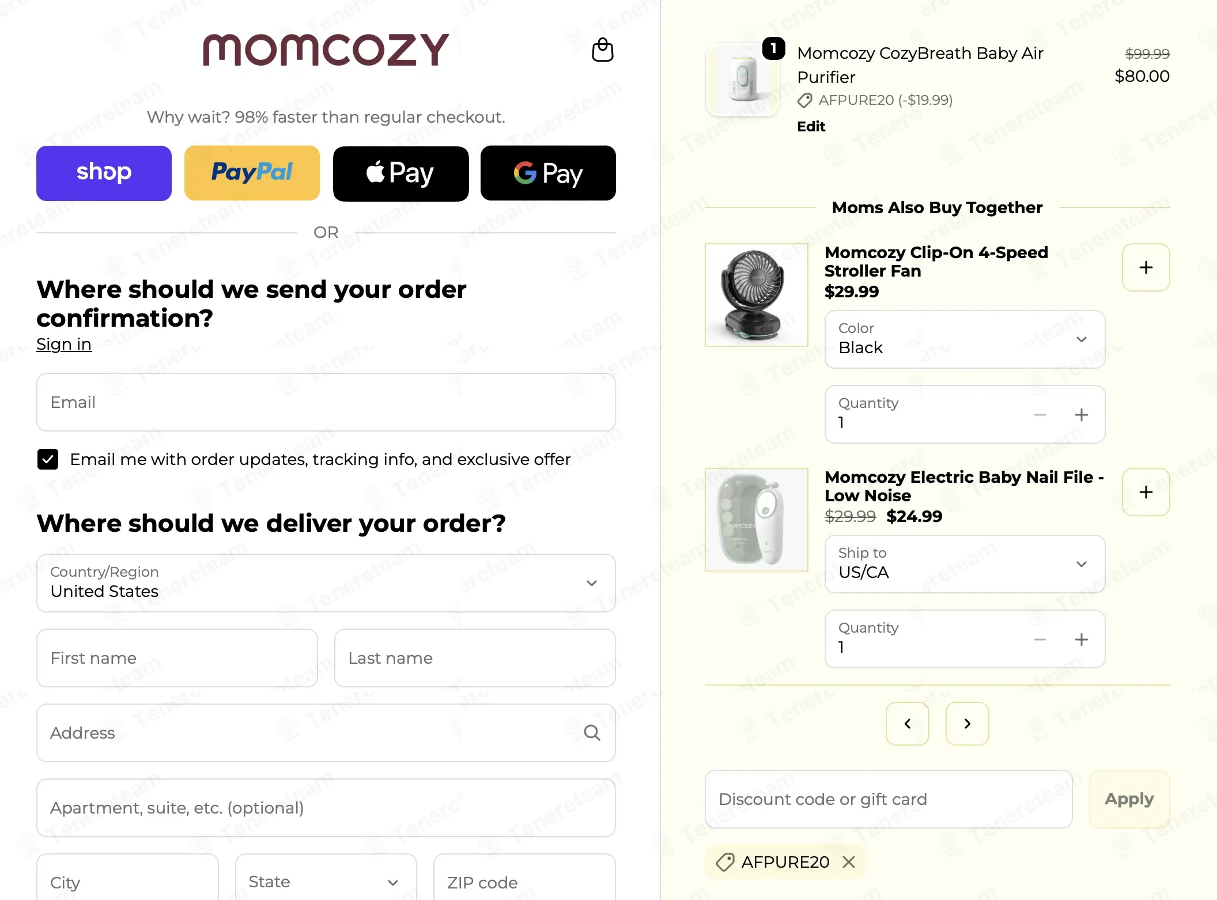Uncheck email me with order updates checkbox
Viewport: 1217px width, 900px height.
pyautogui.click(x=48, y=459)
